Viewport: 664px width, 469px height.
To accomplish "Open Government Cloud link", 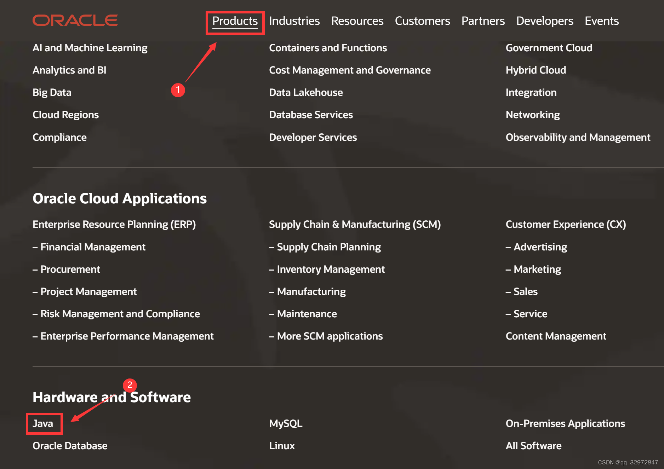I will [x=549, y=48].
